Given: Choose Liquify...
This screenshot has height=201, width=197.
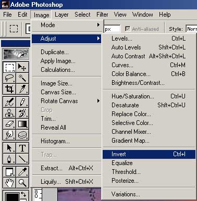Looking at the screenshot, I should [67, 182].
